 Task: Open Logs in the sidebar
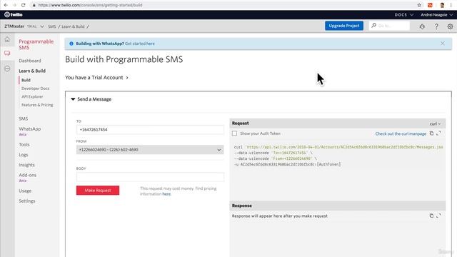24,155
